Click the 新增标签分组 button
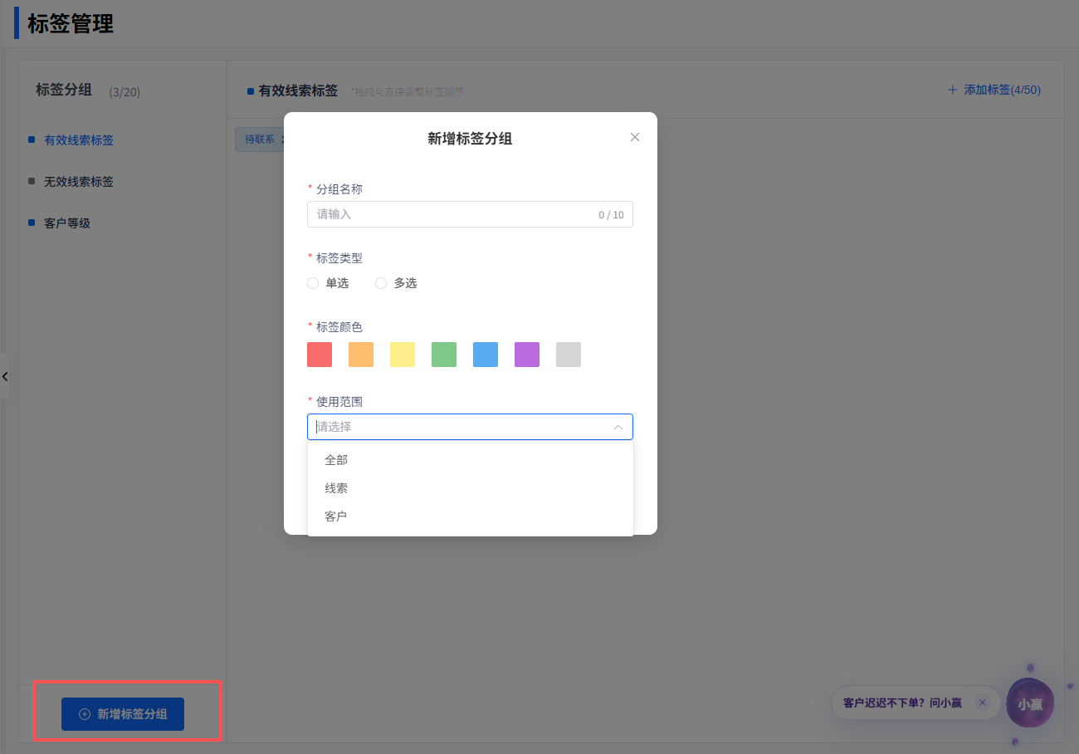 click(123, 714)
